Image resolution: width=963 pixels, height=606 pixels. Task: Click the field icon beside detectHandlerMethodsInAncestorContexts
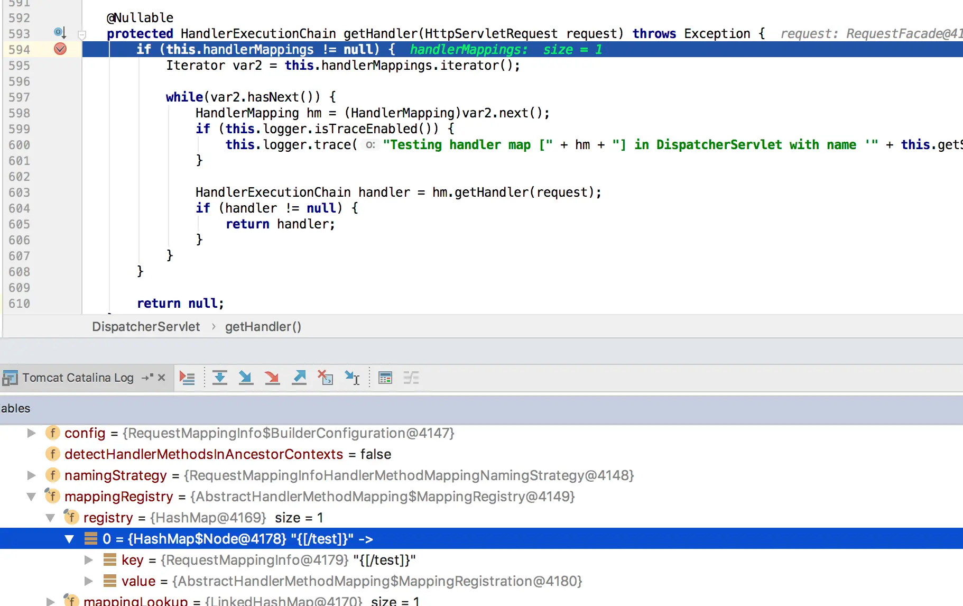[52, 454]
